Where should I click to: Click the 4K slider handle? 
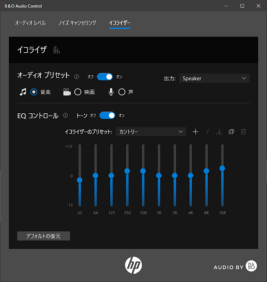click(191, 176)
